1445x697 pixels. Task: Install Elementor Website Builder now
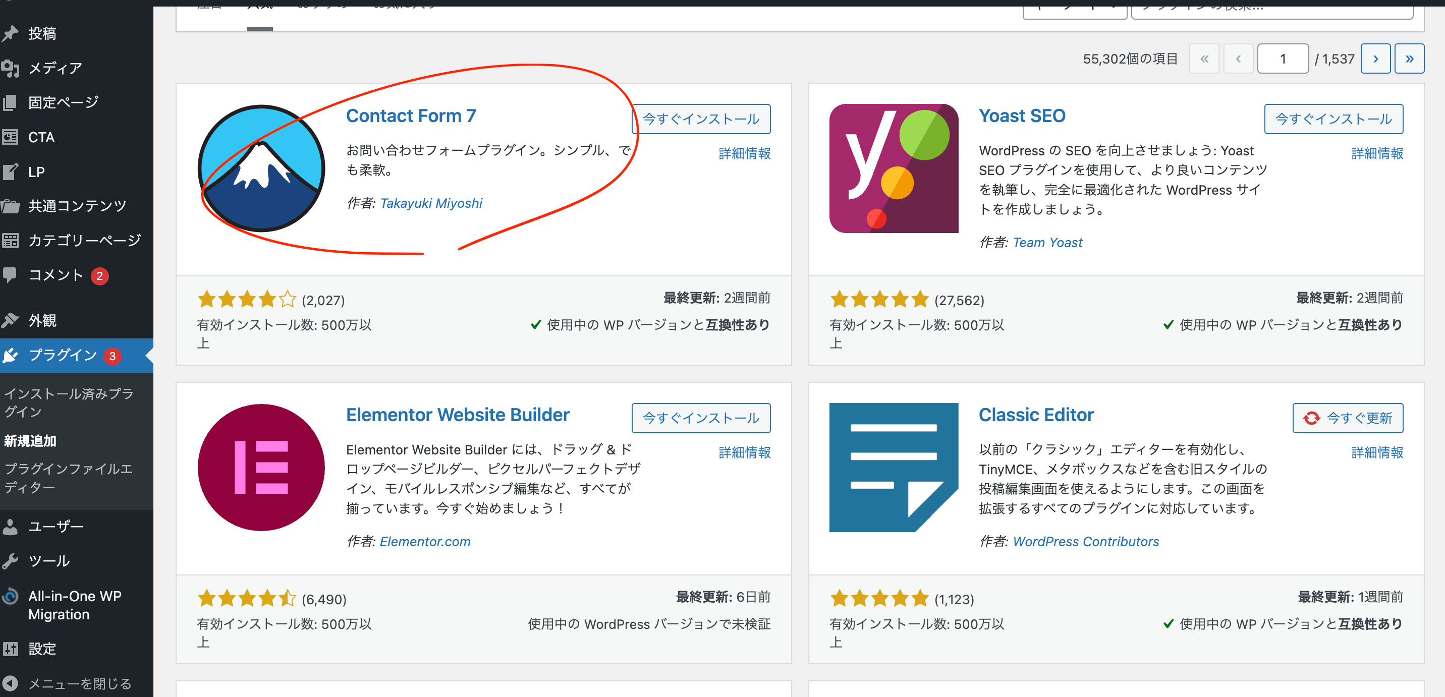[x=701, y=418]
